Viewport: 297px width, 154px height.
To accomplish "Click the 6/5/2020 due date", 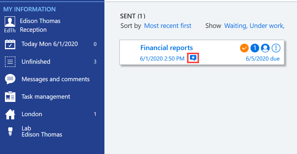I will [263, 59].
